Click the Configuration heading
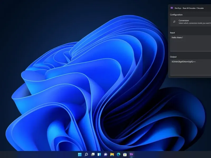 pos(176,15)
